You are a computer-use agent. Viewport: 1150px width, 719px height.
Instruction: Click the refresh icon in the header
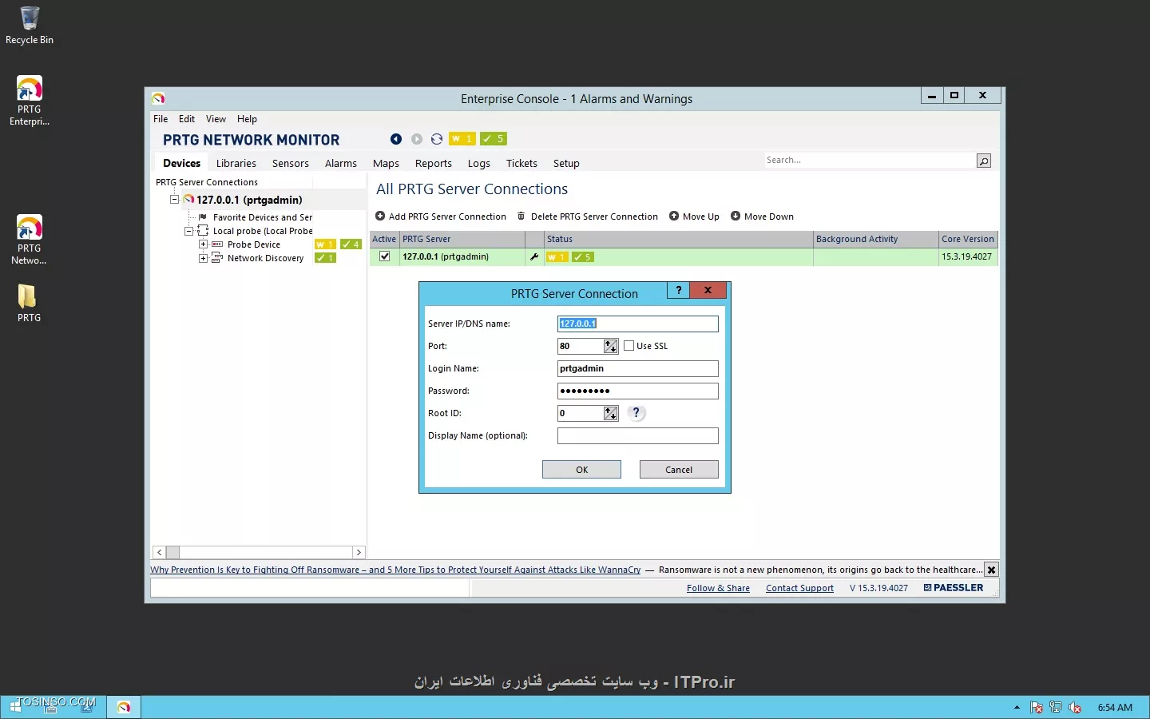[437, 139]
